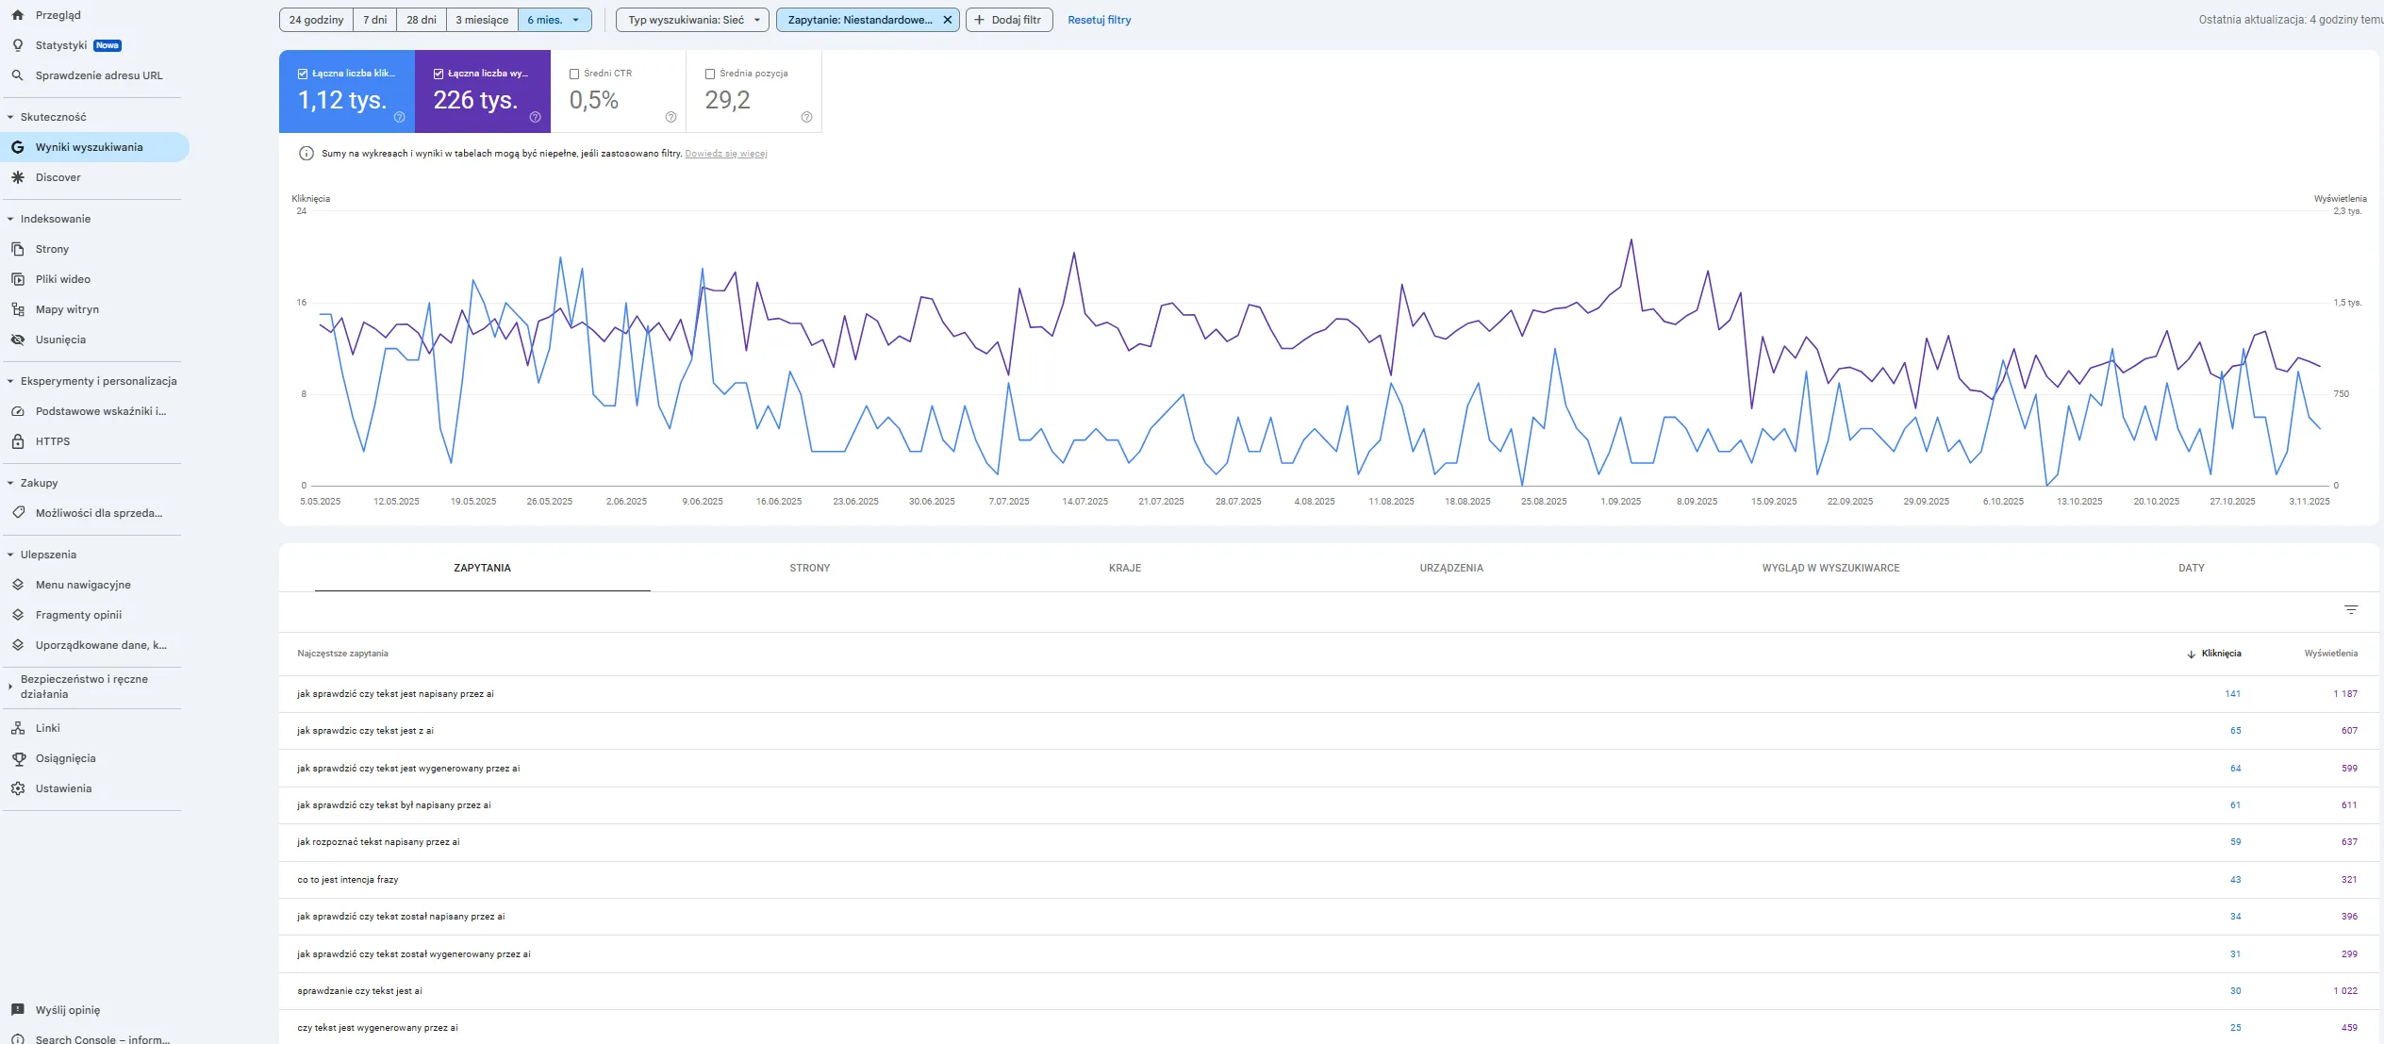2384x1044 pixels.
Task: Sort table by Wyświetlenia column header
Action: (x=2330, y=654)
